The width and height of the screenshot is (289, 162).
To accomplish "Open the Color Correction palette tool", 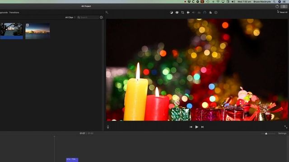I will pos(177,13).
